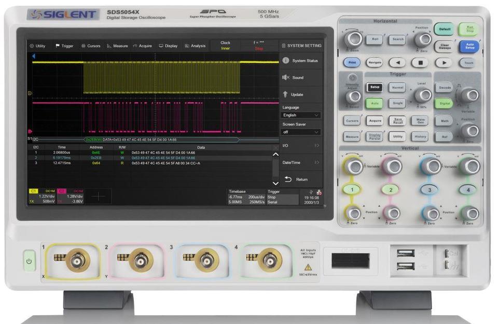This screenshot has height=324, width=498.
Task: Toggle the pink channel 2 button
Action: click(391, 189)
